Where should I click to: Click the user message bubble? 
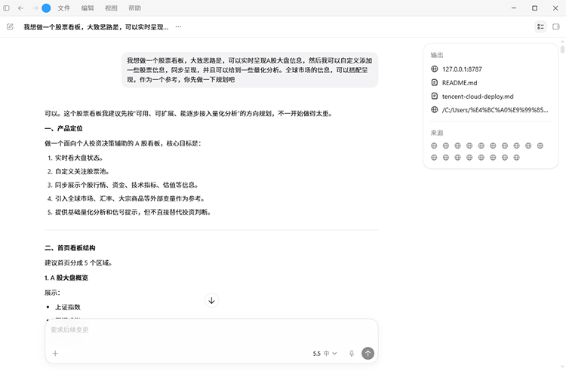(250, 70)
